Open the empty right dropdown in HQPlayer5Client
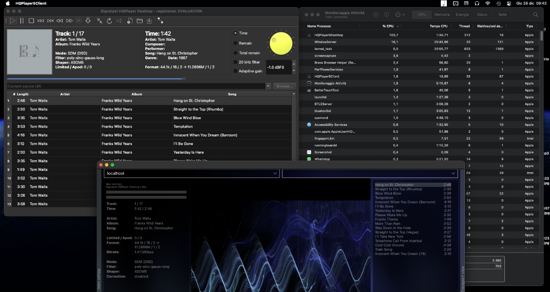550x292 pixels. coord(370,173)
